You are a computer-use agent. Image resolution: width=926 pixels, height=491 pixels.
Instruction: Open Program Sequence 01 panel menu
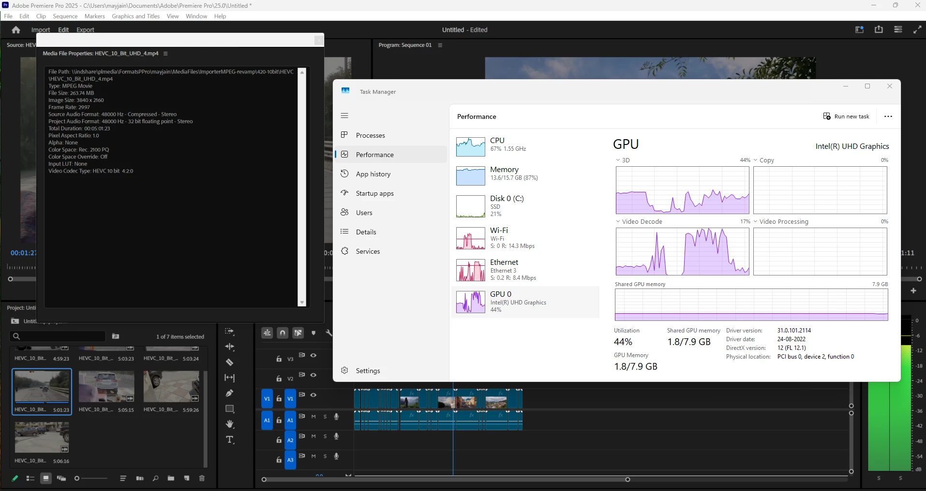[440, 45]
